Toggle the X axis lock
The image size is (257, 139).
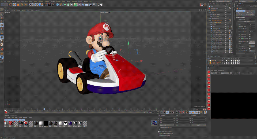[x=30, y=5]
